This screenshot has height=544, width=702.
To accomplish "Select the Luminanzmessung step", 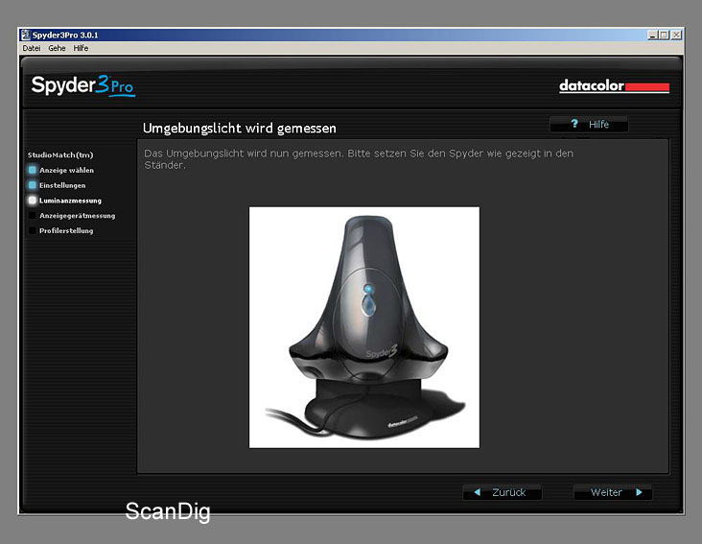I will point(65,201).
